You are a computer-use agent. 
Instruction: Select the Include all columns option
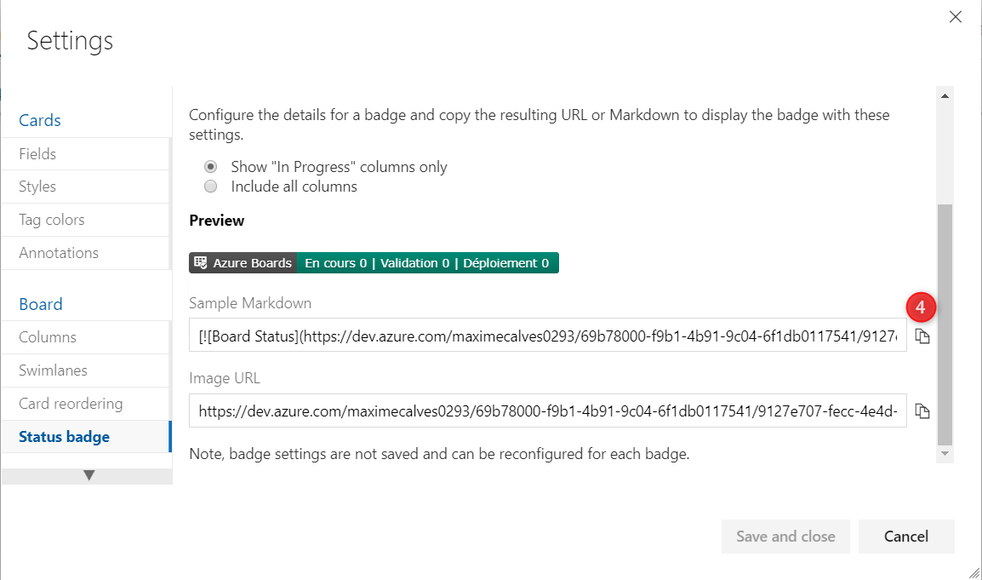pos(211,186)
